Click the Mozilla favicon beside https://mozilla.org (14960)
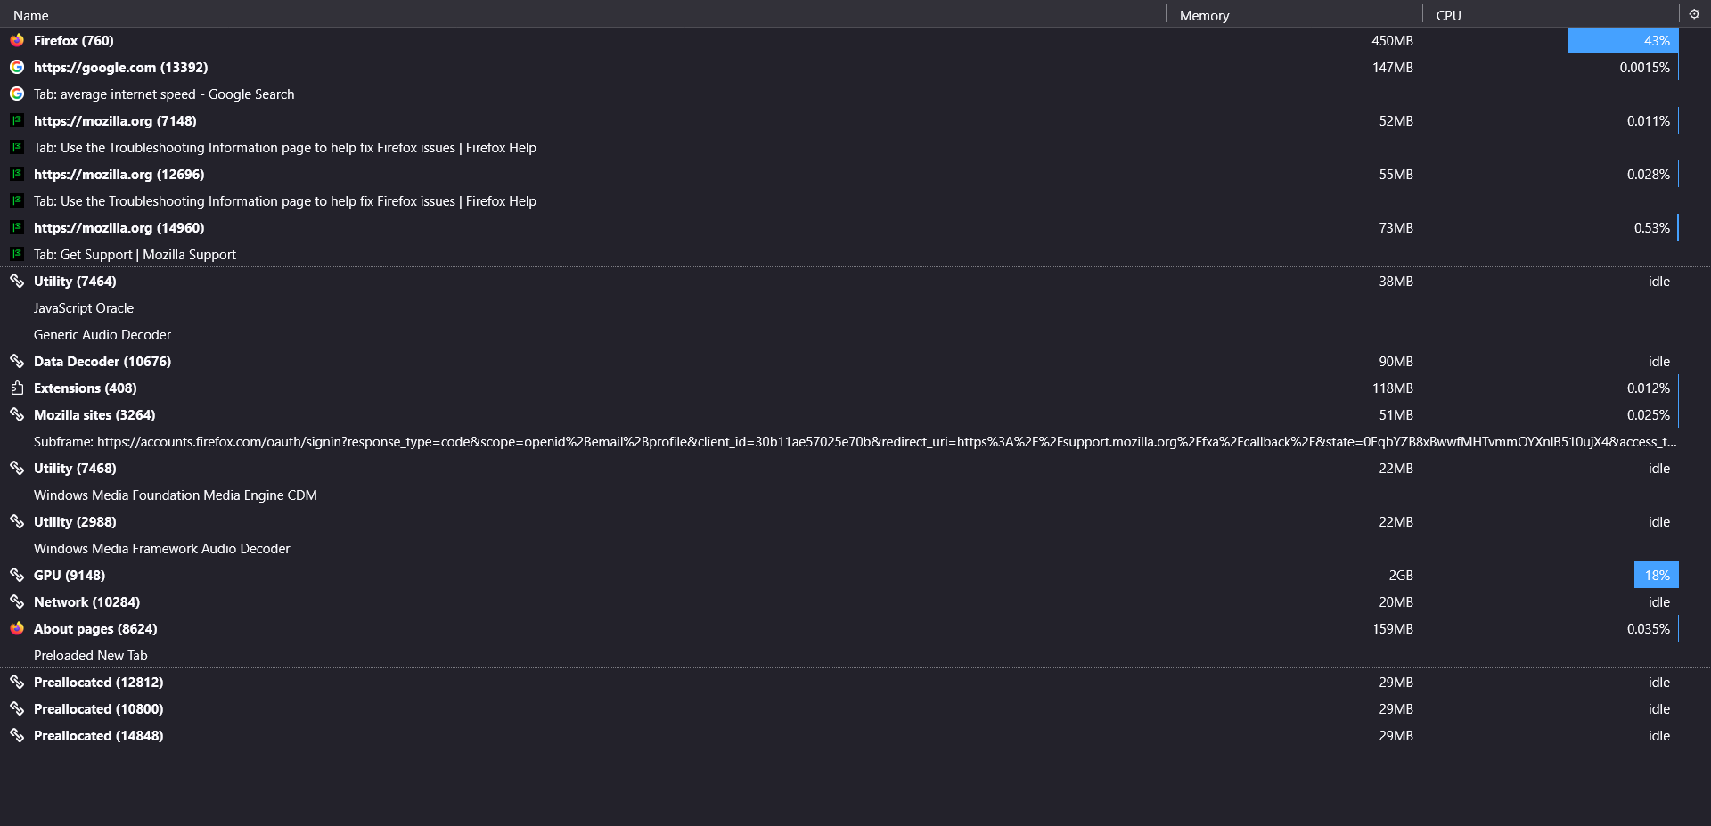The height and width of the screenshot is (826, 1711). [x=17, y=227]
